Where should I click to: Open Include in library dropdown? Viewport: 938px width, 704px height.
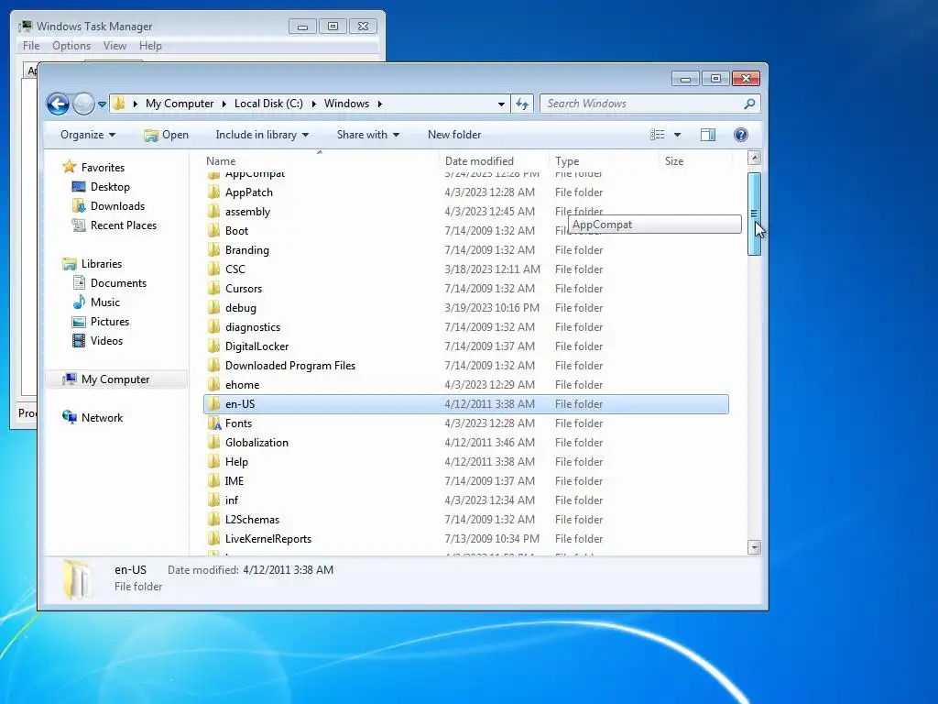(262, 135)
